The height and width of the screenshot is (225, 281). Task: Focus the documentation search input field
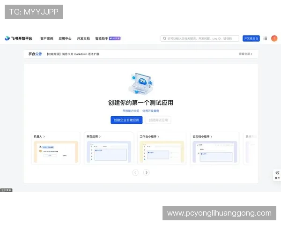200,38
